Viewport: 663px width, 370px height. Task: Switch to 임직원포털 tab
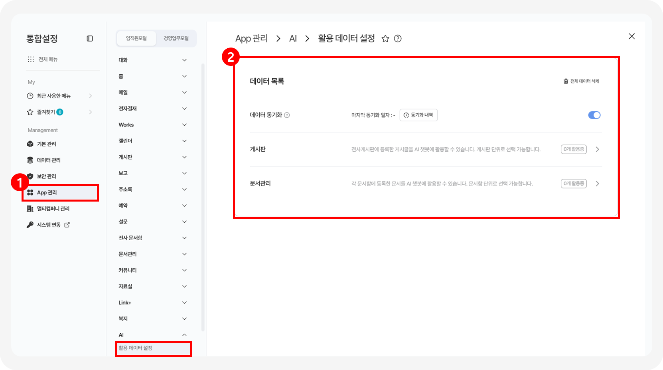point(136,38)
